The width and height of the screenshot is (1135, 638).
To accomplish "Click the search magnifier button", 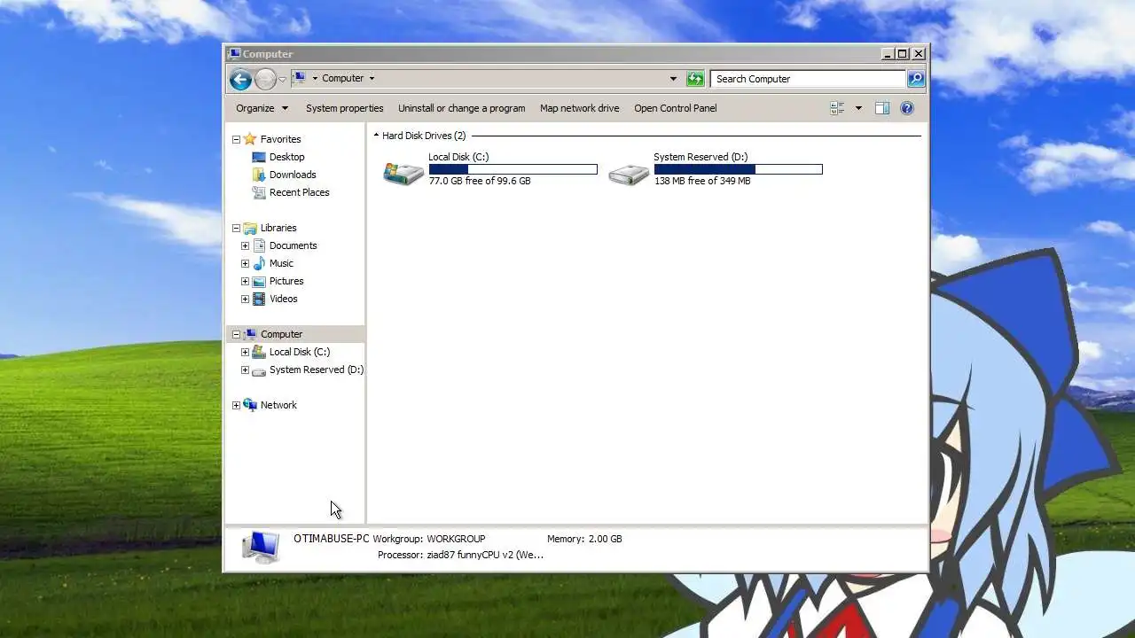I will (x=916, y=79).
